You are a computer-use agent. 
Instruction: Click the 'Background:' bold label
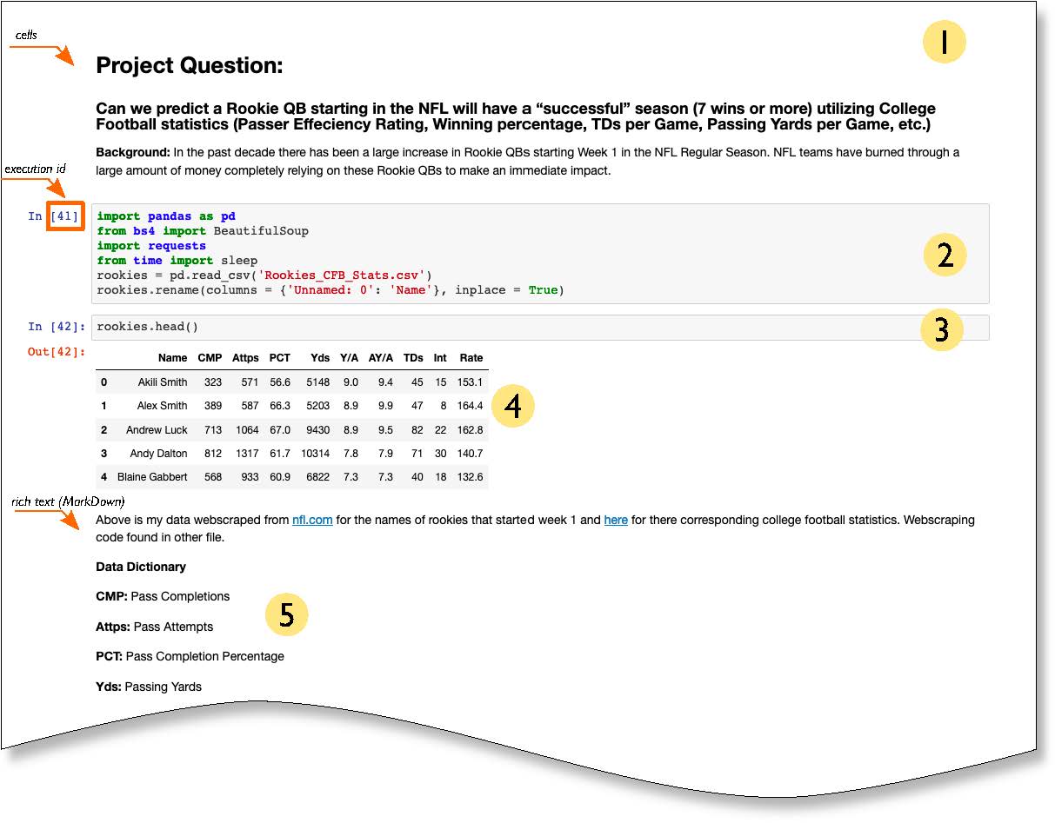click(x=133, y=153)
